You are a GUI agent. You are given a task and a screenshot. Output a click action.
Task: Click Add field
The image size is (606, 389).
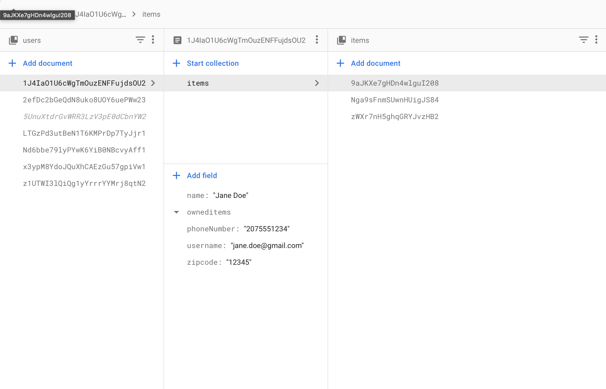(x=202, y=175)
